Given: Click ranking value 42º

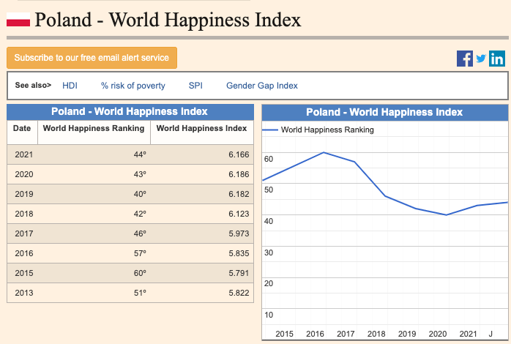Looking at the screenshot, I should (x=140, y=214).
